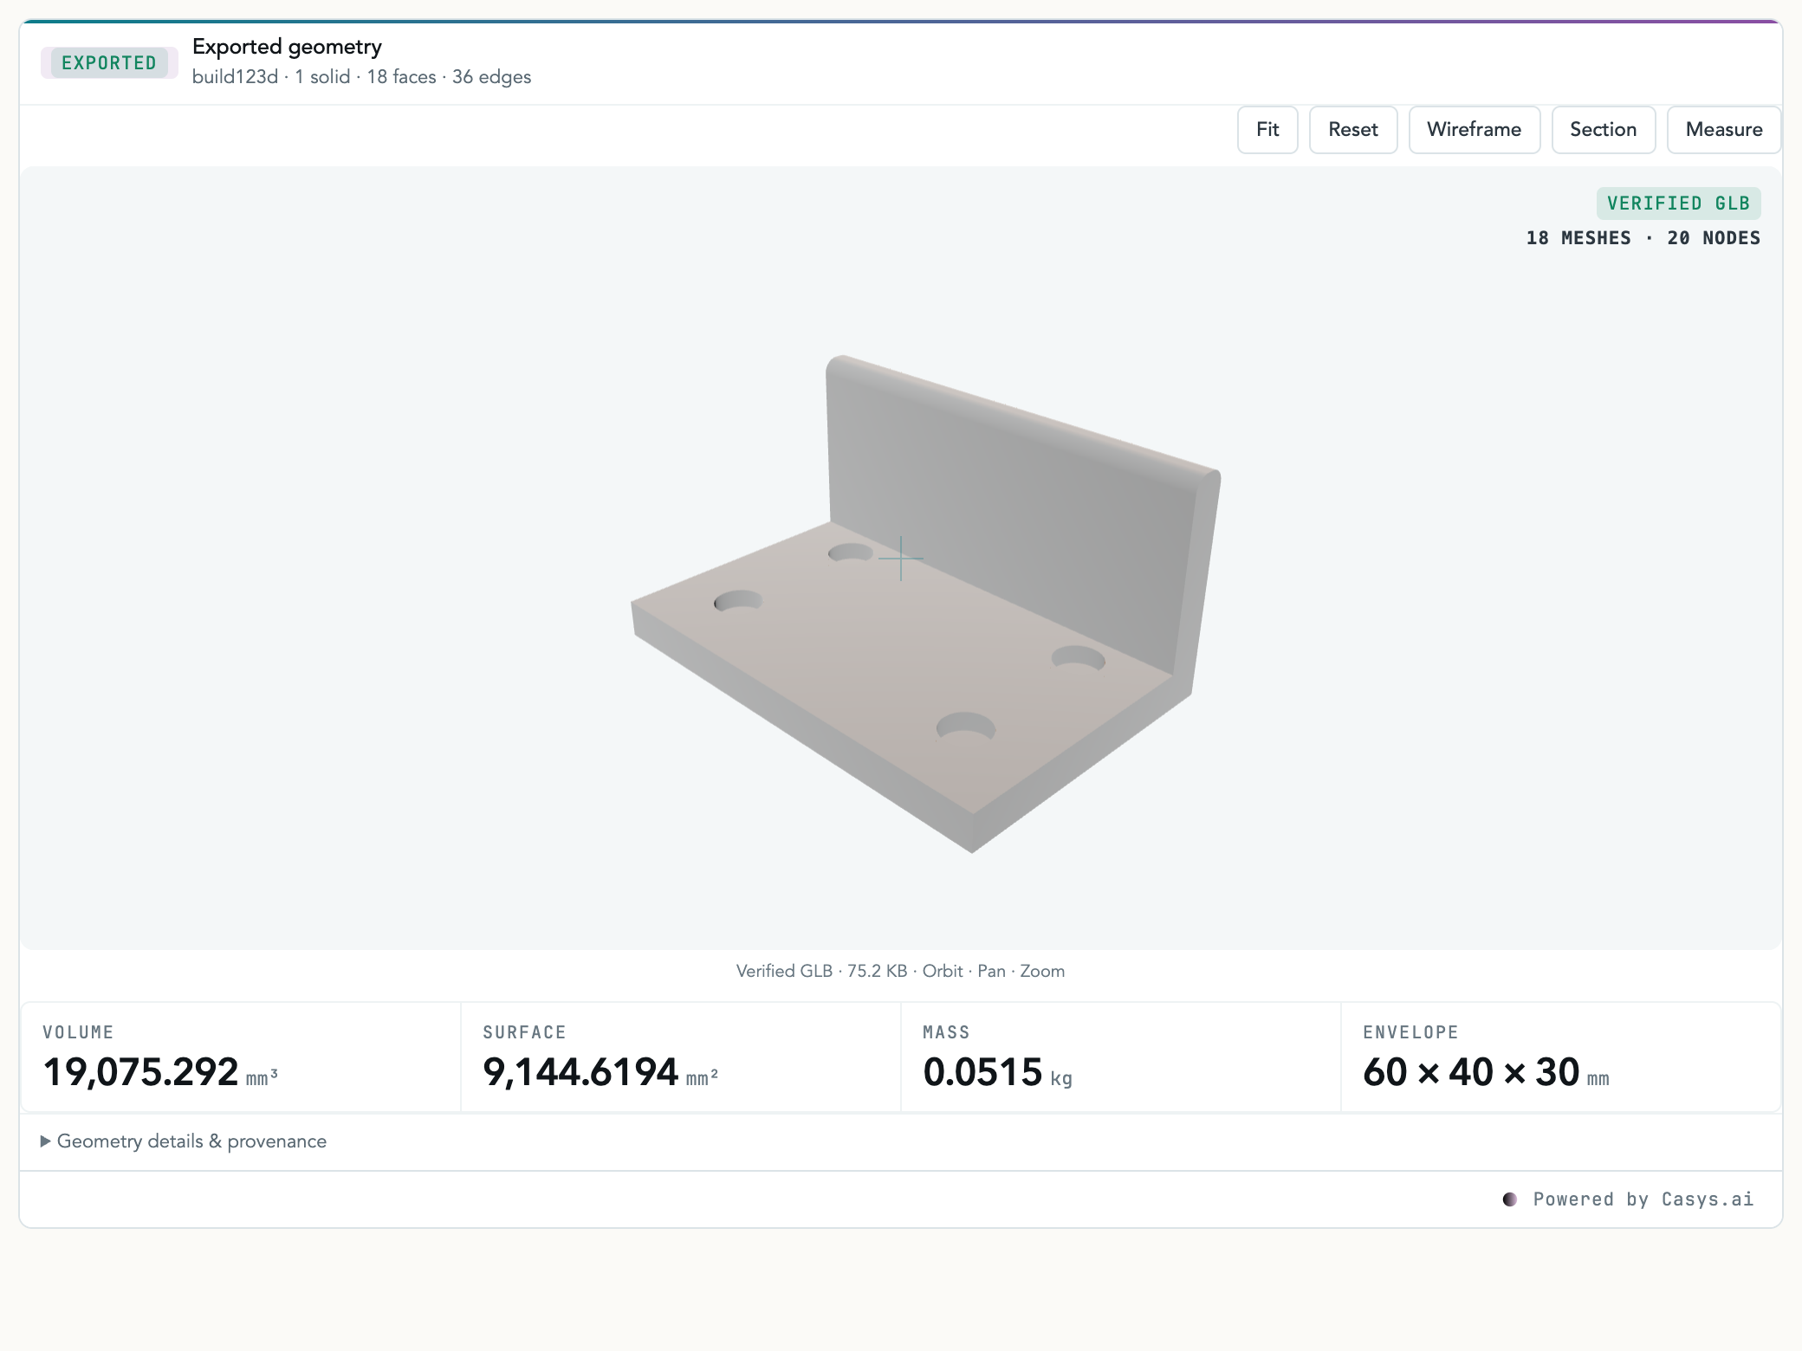Screen dimensions: 1802x1351
Task: Click the EXPORTED status badge
Action: [109, 63]
